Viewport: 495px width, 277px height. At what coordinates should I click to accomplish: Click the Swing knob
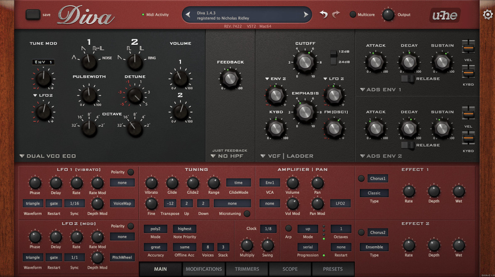point(267,245)
